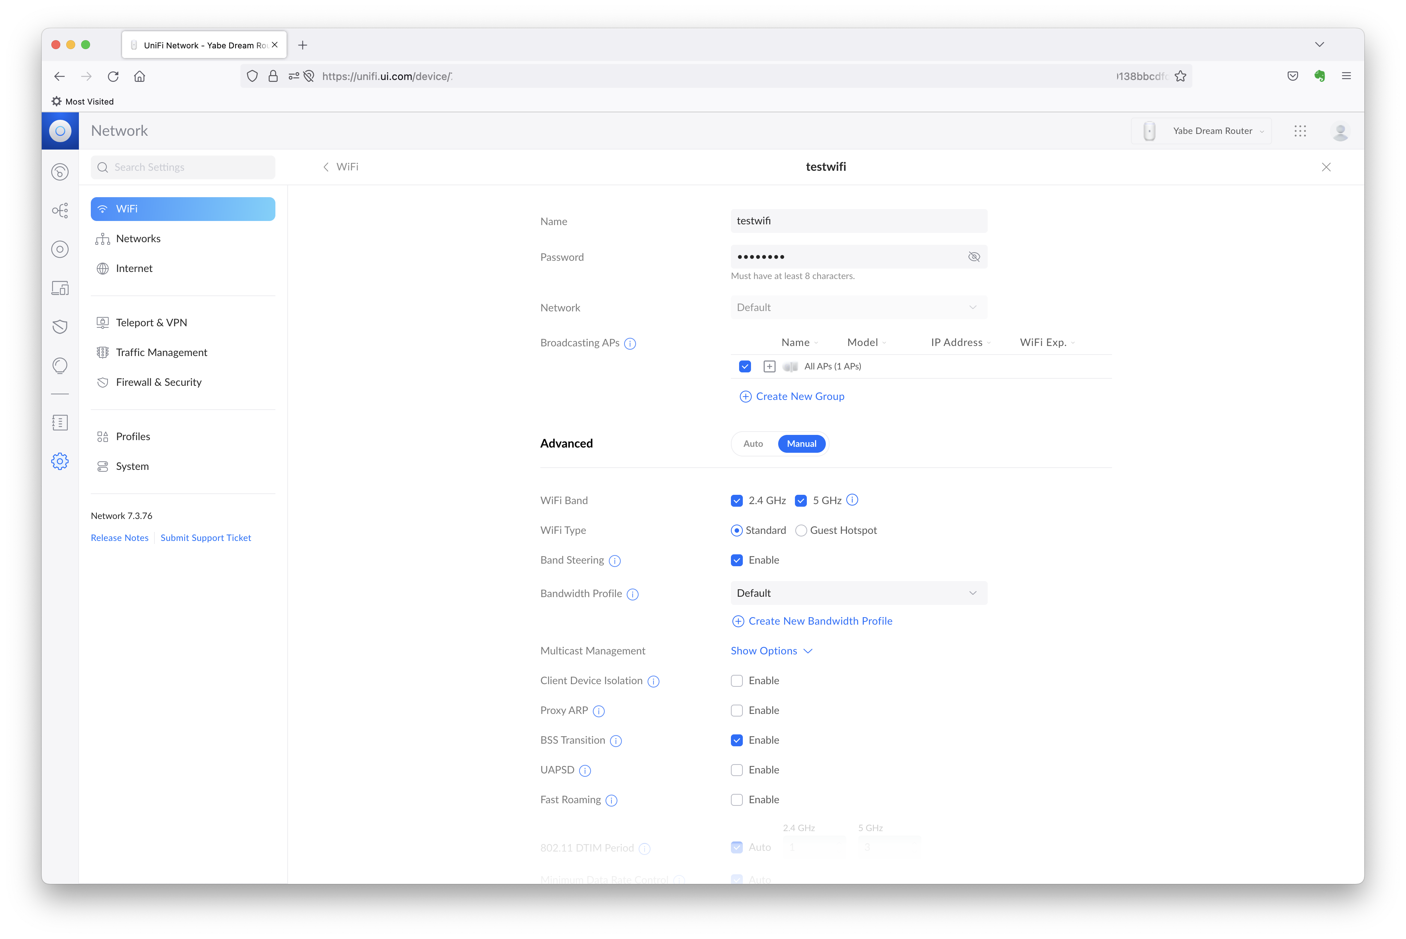Open System settings section
This screenshot has width=1406, height=939.
pyautogui.click(x=183, y=467)
